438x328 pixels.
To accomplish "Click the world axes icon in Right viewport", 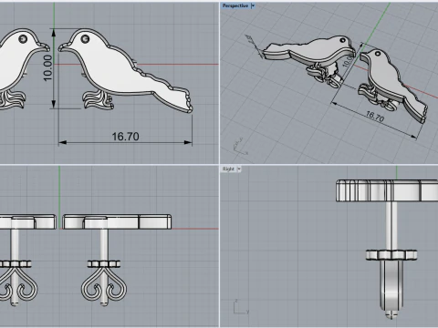I will click(x=241, y=307).
